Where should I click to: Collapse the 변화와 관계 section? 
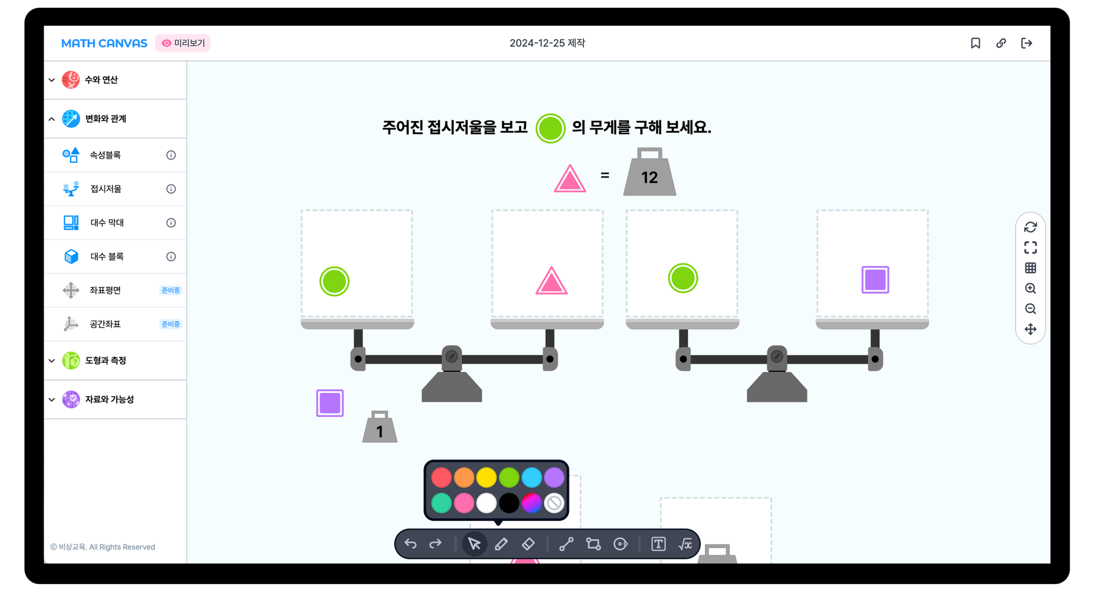tap(105, 119)
